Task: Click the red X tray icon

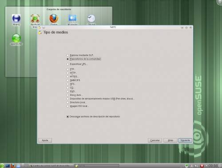Action: tap(202, 166)
